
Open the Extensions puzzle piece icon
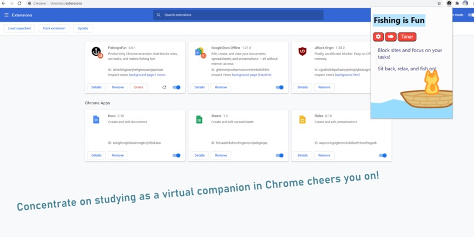point(457,4)
